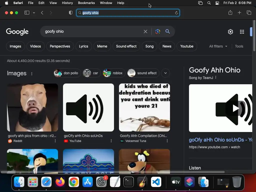Viewport: 256px width, 192px height.
Task: Open the Reddit goofy ahh dog thumbnail
Action: pos(32,107)
